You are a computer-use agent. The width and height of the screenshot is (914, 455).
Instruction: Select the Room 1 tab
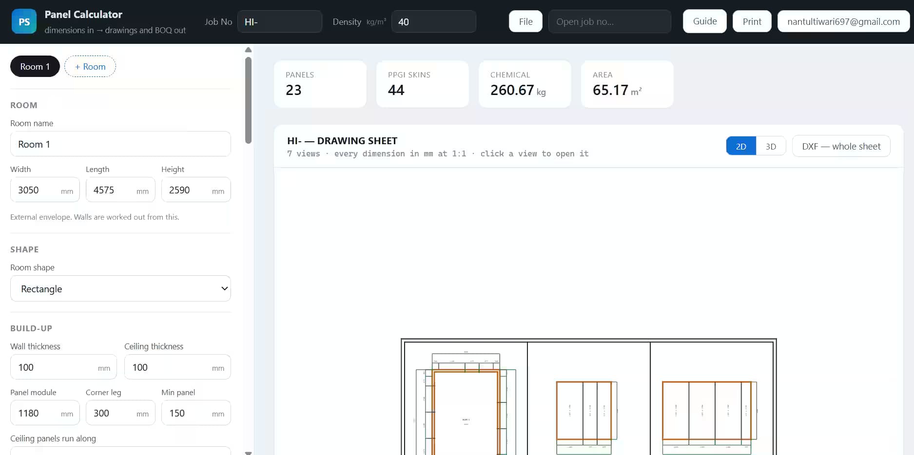[35, 66]
